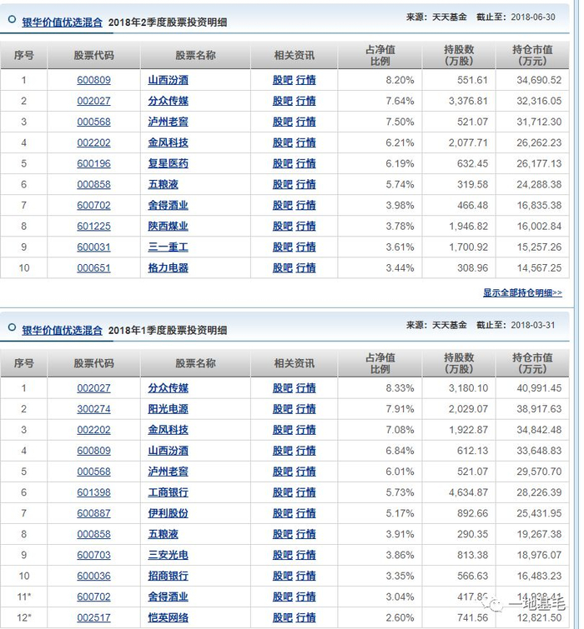The image size is (584, 629).
Task: Open 行情 link for 三安光电
Action: [305, 555]
